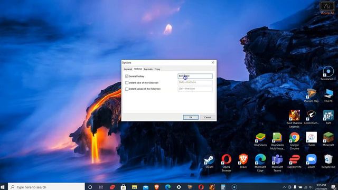338x190 pixels.
Task: Select Minecraft desktop icon
Action: point(328,139)
